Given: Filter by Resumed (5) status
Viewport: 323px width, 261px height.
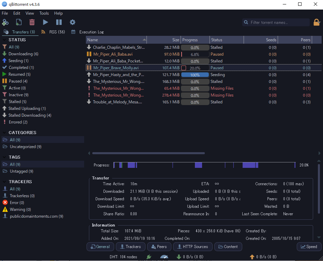Looking at the screenshot, I should click(x=16, y=74).
